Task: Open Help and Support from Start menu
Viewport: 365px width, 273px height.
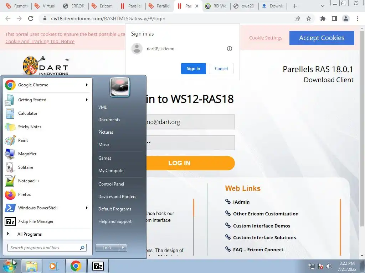Action: (115, 221)
